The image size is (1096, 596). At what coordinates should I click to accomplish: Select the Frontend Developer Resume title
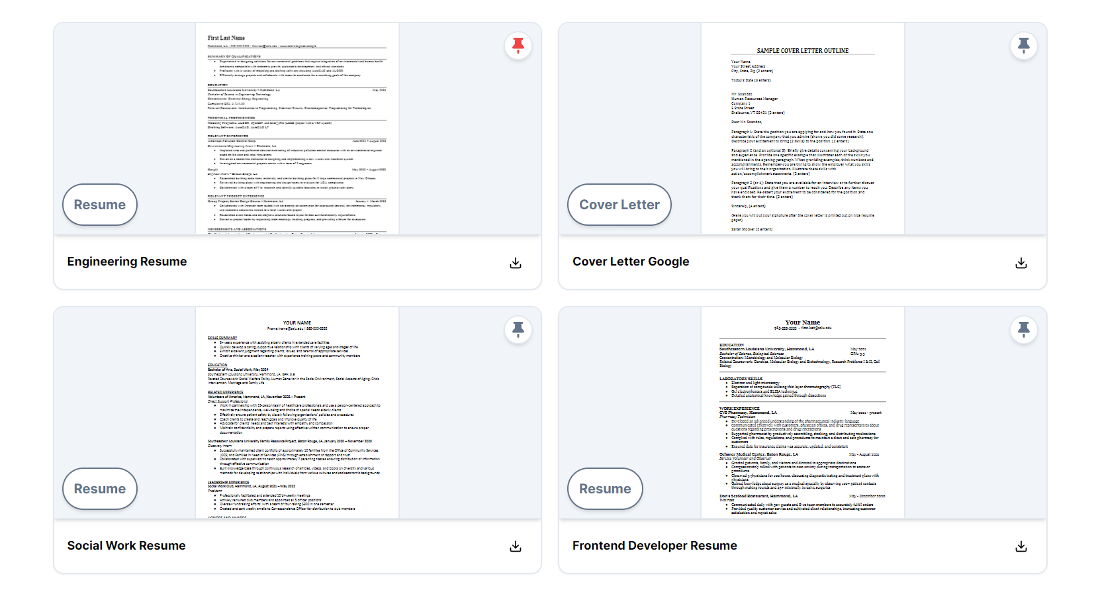pos(655,546)
